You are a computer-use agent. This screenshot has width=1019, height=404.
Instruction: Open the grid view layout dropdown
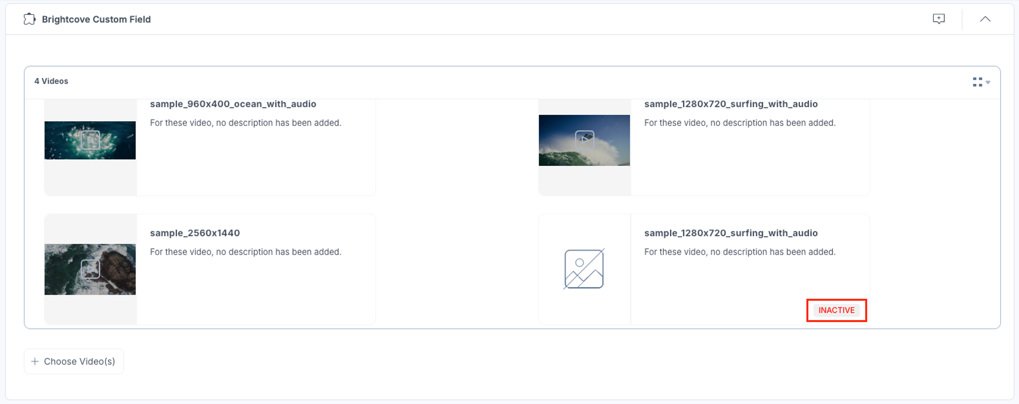981,82
